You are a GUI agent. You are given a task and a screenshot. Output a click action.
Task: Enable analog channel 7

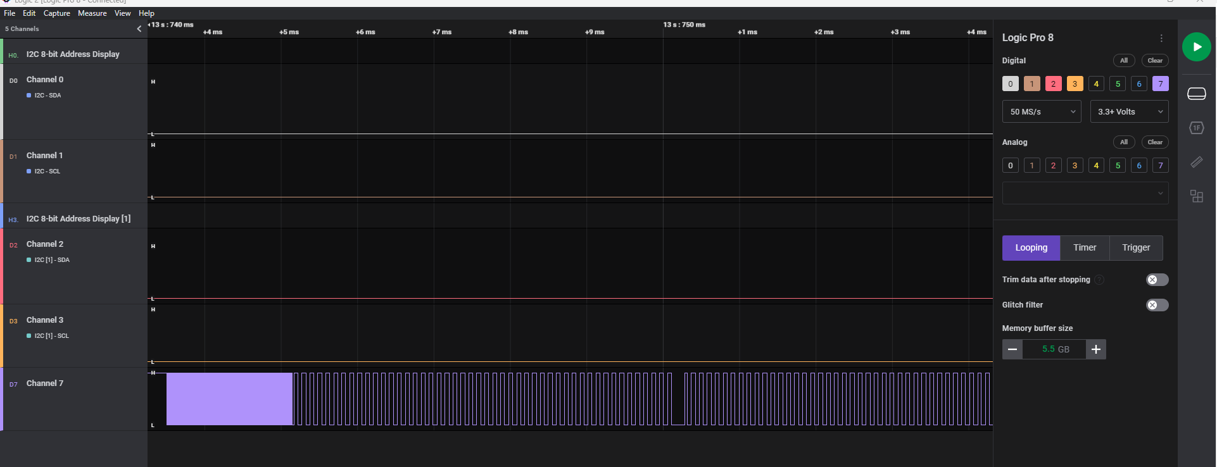1161,165
